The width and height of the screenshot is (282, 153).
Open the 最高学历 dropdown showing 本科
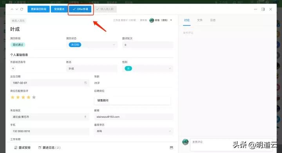(134, 131)
